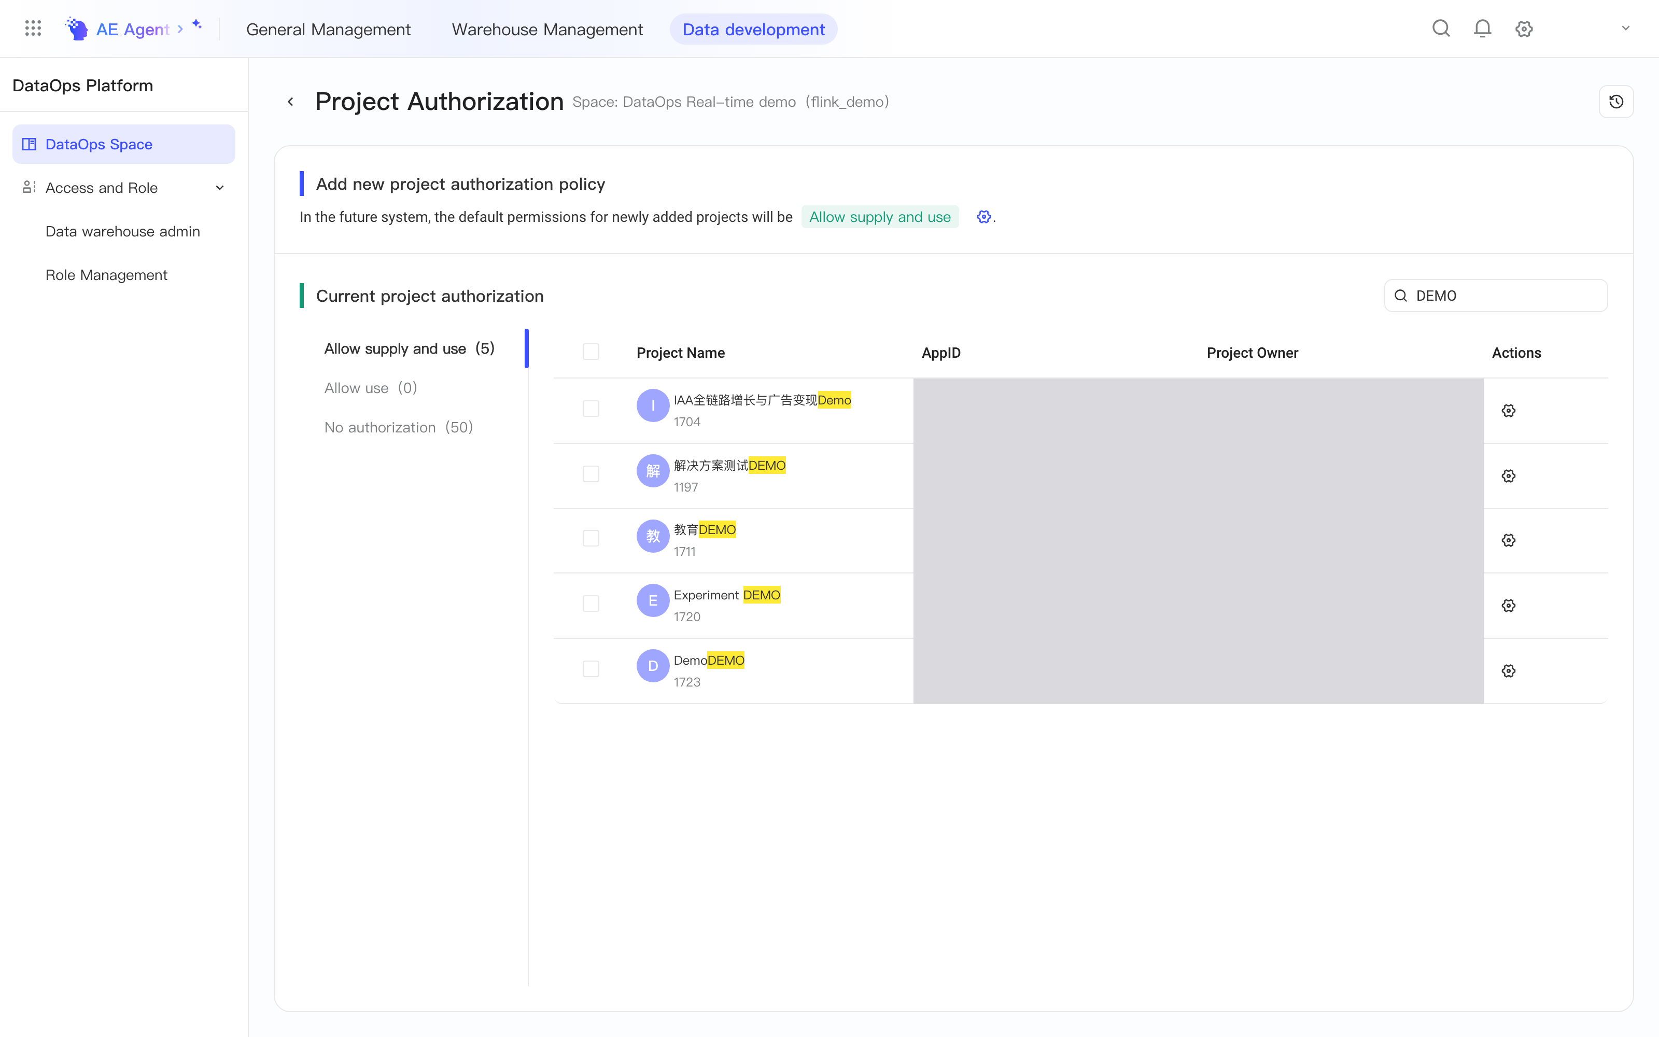The image size is (1659, 1037).
Task: Click the Project Name column header
Action: (x=680, y=353)
